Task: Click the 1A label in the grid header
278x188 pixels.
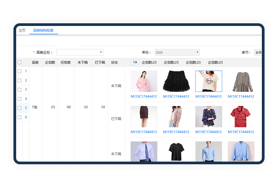Action: pos(135,63)
